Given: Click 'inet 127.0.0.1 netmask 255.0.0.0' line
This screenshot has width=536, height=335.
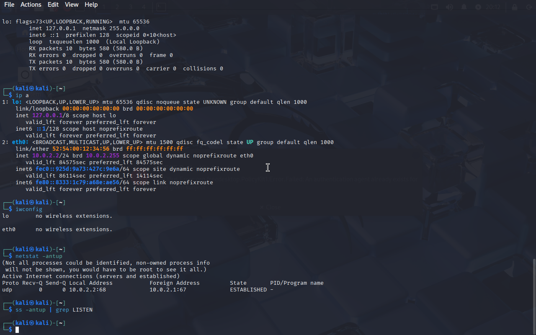Looking at the screenshot, I should [x=84, y=28].
